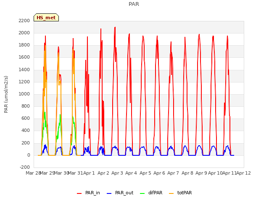Click the HS_met annotation box
The height and width of the screenshot is (201, 269).
point(46,18)
